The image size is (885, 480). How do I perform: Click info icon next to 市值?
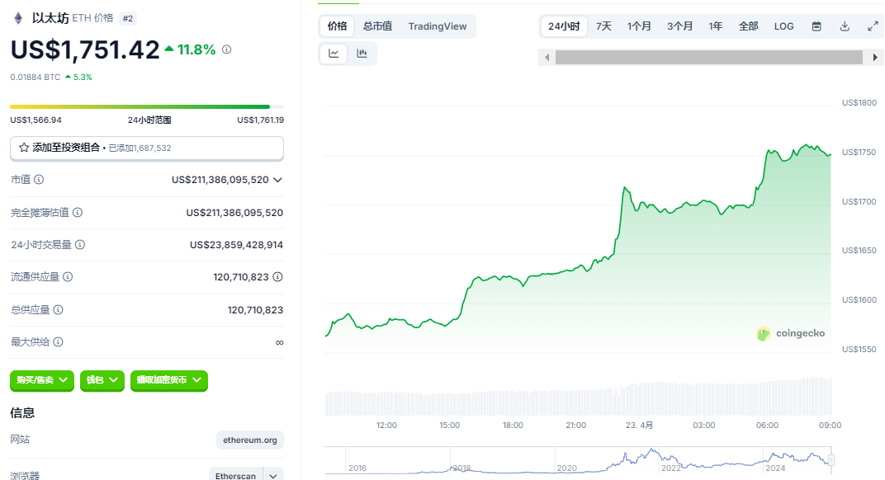click(39, 180)
